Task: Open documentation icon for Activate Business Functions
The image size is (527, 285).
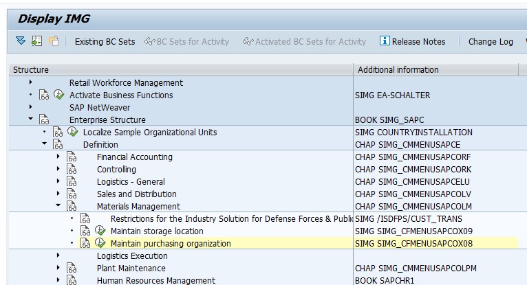Action: (x=44, y=95)
